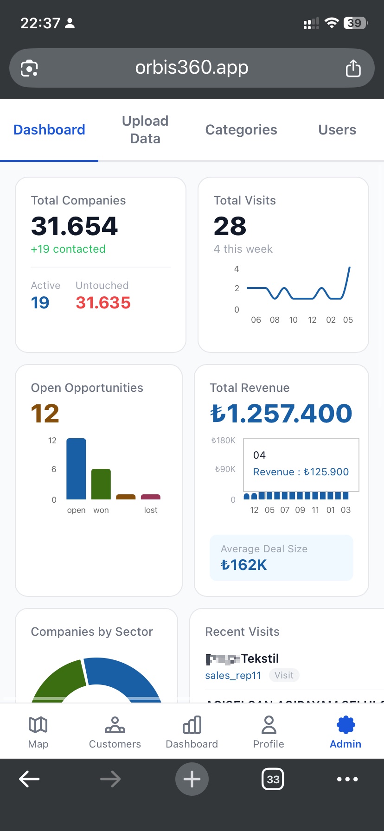Tap the Wi-Fi status icon
This screenshot has height=831, width=384.
(332, 23)
